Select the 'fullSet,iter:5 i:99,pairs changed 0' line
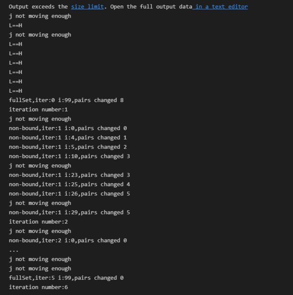Viewport: 293px width, 295px height. pos(66,278)
